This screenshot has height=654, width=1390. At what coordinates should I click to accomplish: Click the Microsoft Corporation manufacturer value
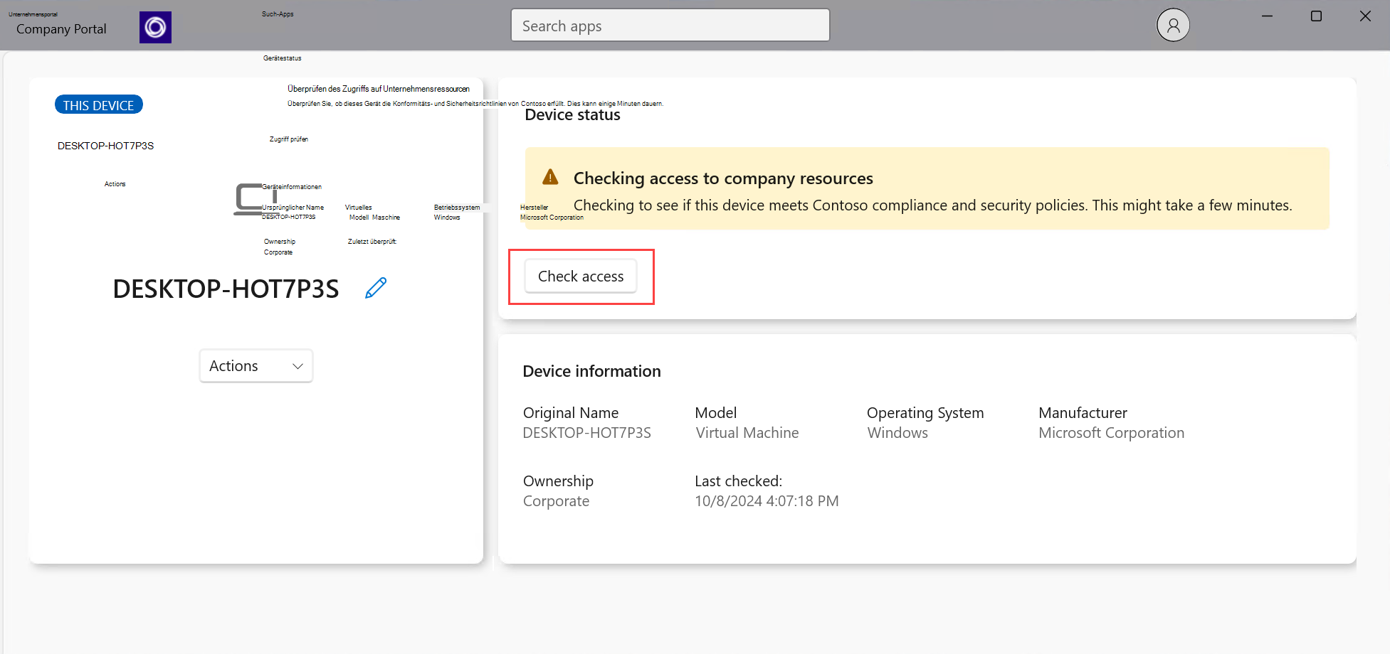1111,433
